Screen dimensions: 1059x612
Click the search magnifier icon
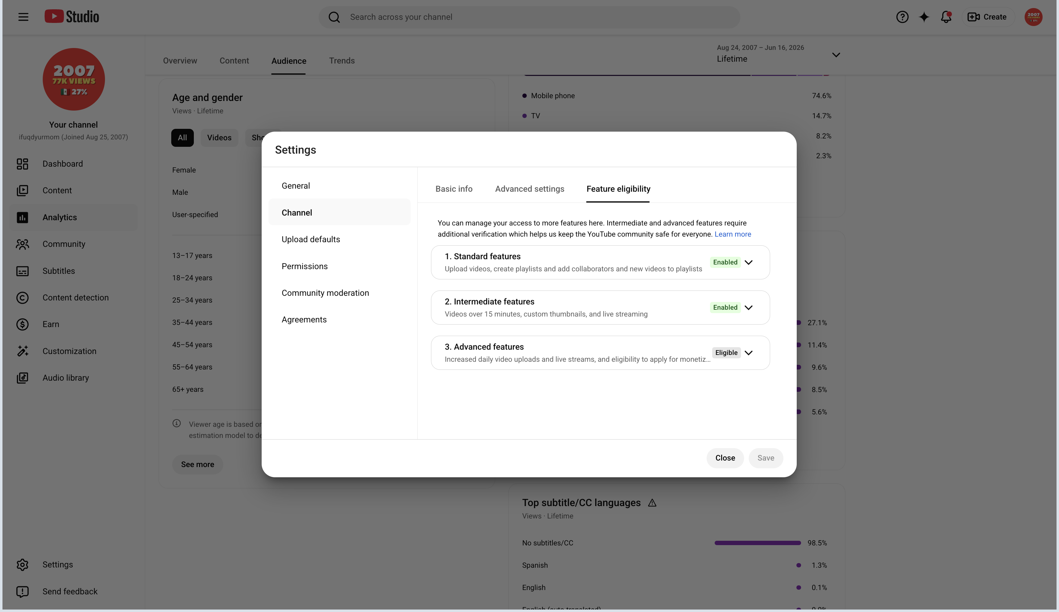pyautogui.click(x=334, y=17)
